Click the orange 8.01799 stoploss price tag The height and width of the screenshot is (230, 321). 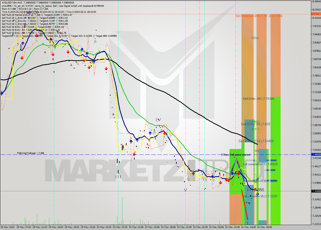[316, 14]
